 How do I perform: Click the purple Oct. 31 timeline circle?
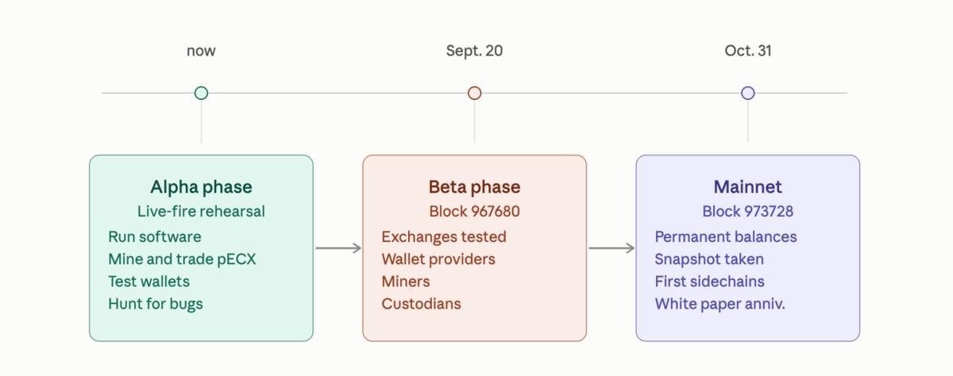click(x=747, y=93)
